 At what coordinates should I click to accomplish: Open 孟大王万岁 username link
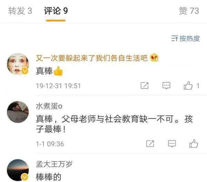54,164
